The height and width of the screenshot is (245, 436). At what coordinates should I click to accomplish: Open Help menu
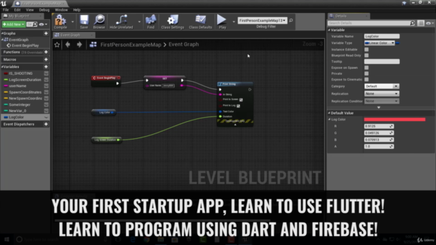[x=77, y=10]
